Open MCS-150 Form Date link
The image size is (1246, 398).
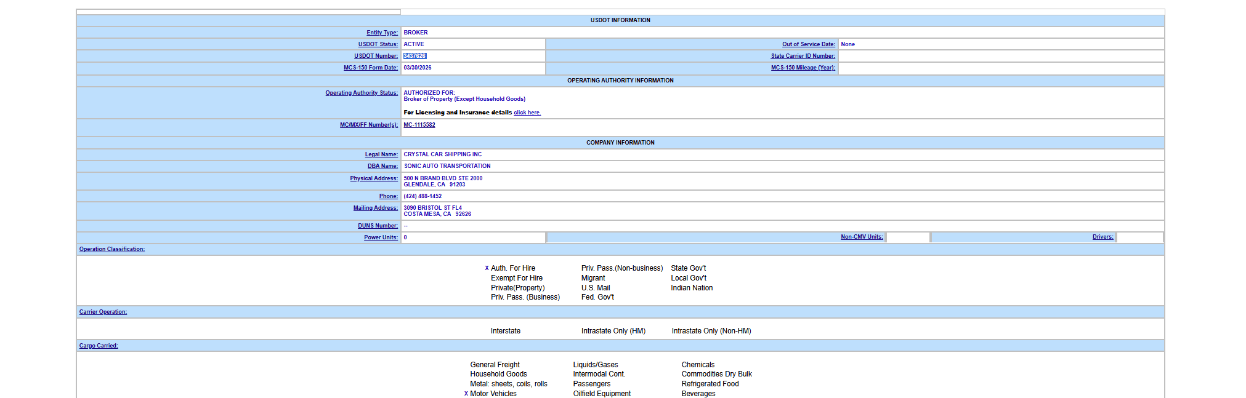[371, 68]
